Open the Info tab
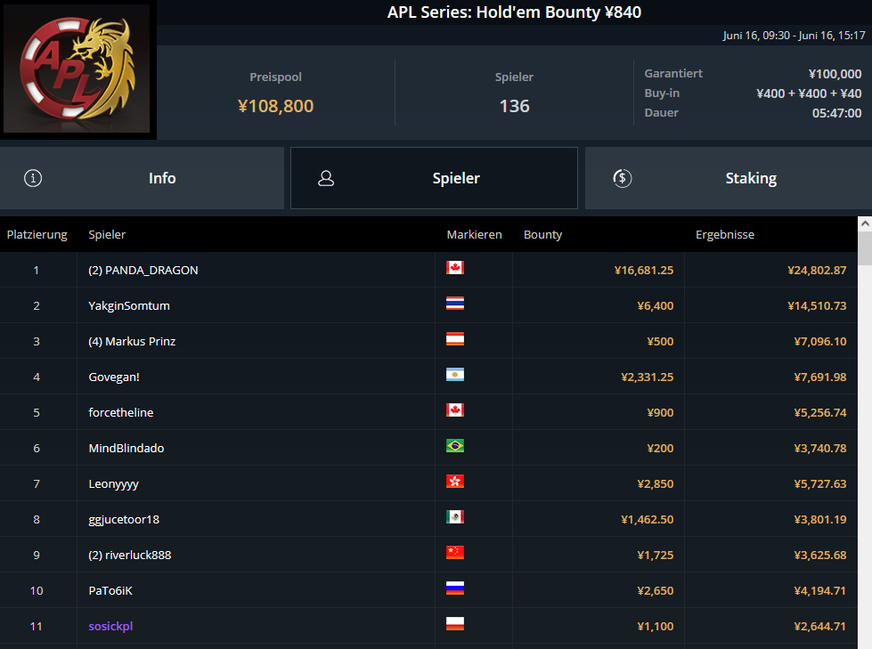Image resolution: width=872 pixels, height=649 pixels. [x=142, y=178]
